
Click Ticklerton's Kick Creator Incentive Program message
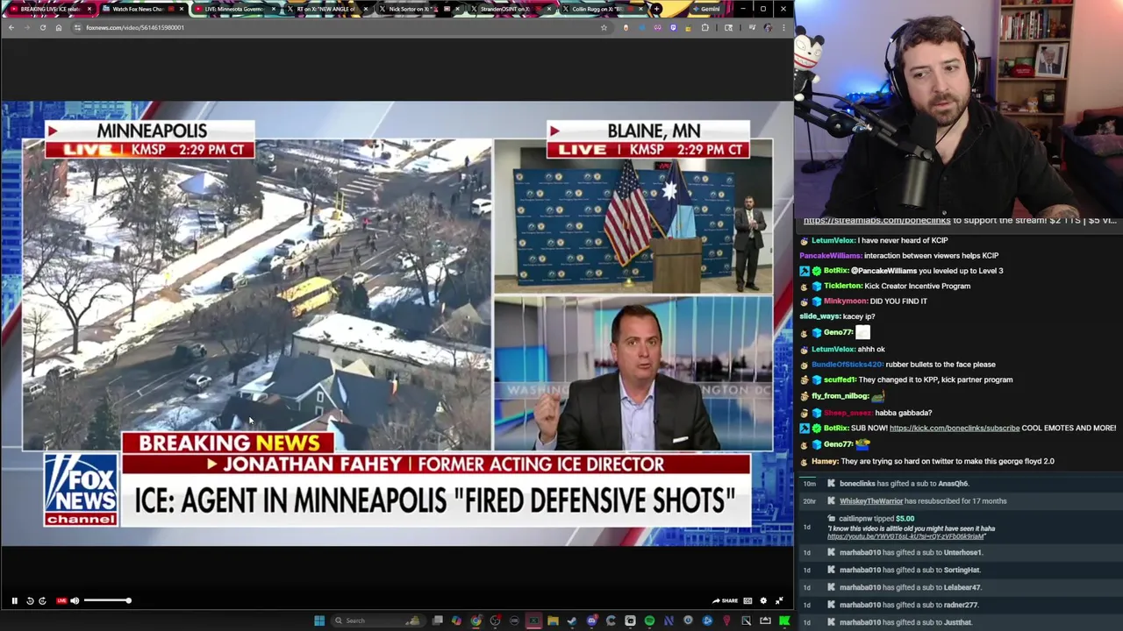click(917, 286)
